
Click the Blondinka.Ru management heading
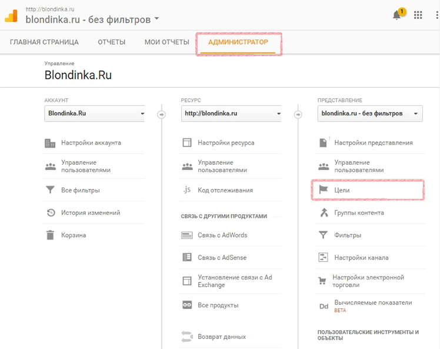(x=78, y=75)
